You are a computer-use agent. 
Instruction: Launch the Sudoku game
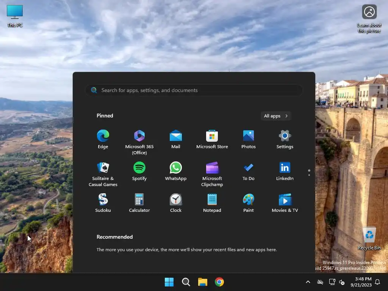click(103, 203)
